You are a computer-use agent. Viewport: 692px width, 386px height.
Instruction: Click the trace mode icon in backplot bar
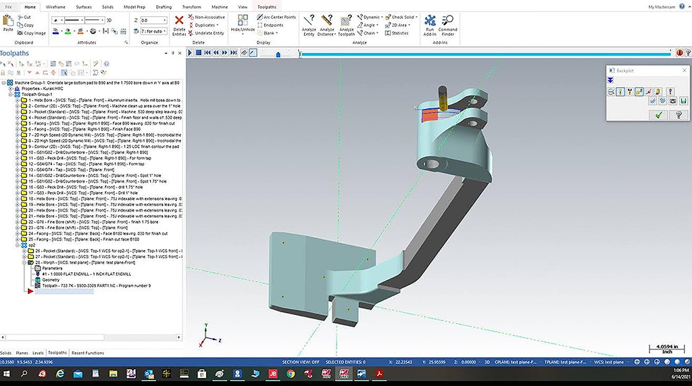[244, 53]
